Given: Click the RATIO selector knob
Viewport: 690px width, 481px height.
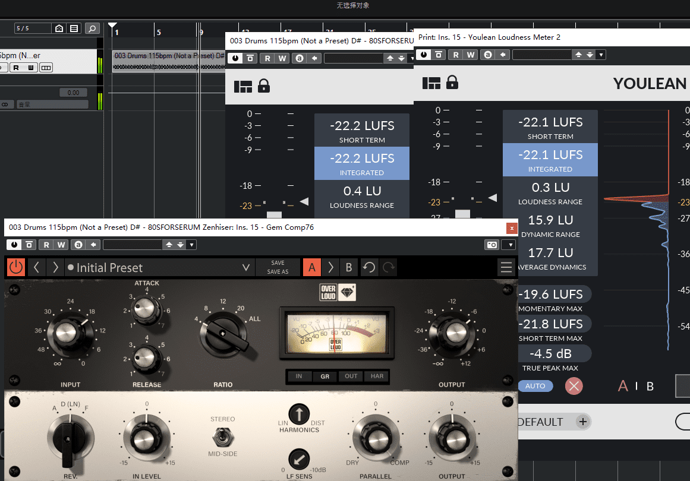Looking at the screenshot, I should 223,334.
